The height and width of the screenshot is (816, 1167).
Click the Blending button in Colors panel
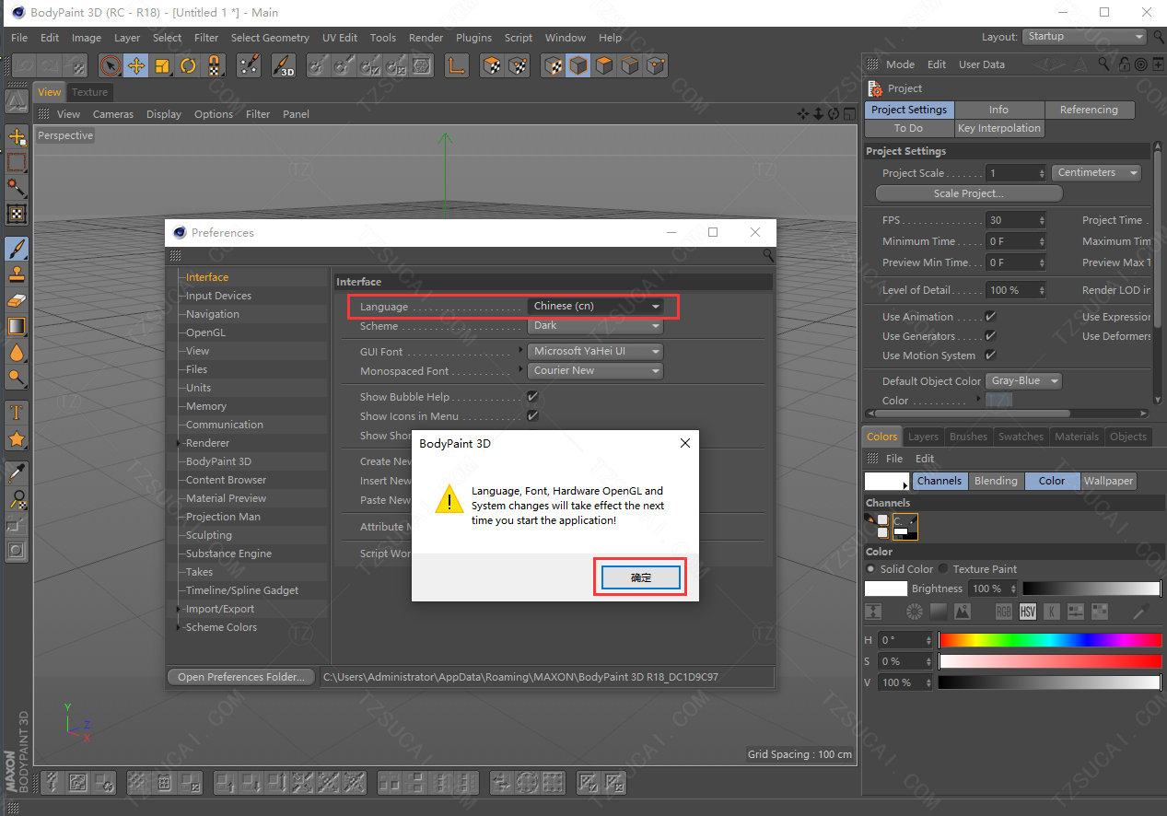996,481
